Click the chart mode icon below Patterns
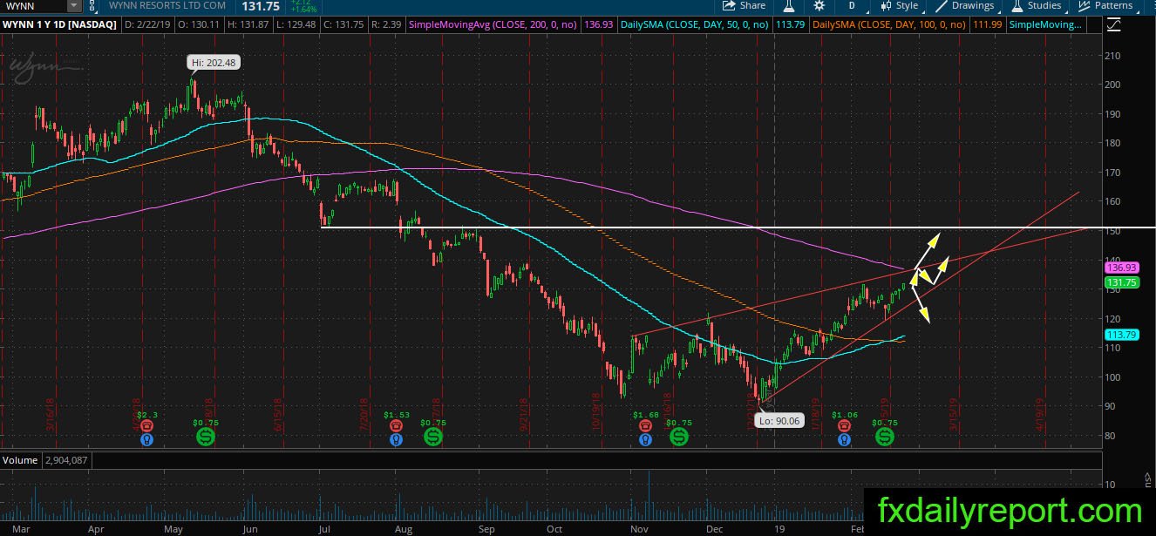The image size is (1156, 536). [x=1112, y=24]
